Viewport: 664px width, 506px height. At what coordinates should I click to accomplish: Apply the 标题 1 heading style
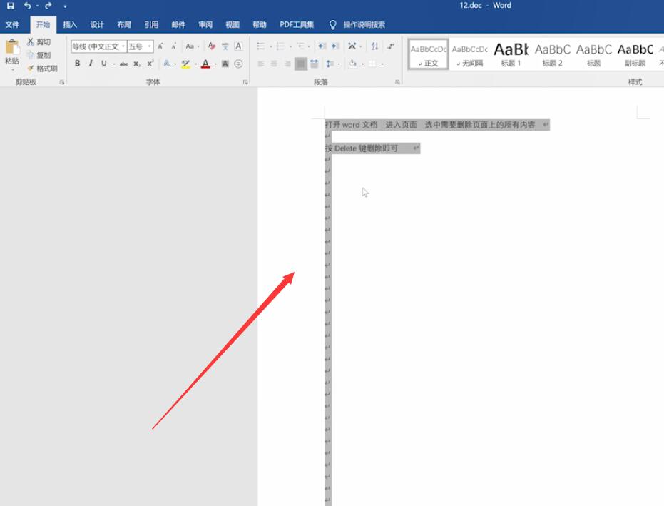coord(511,54)
